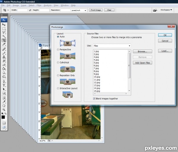Click the background color swatch
178x152 pixels.
[x=6, y=119]
